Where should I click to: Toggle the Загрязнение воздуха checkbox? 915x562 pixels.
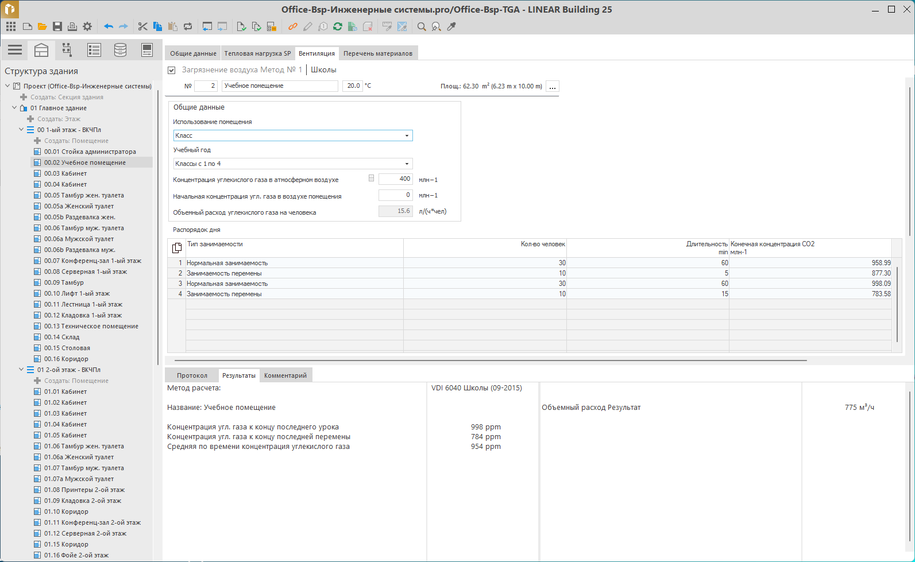171,70
